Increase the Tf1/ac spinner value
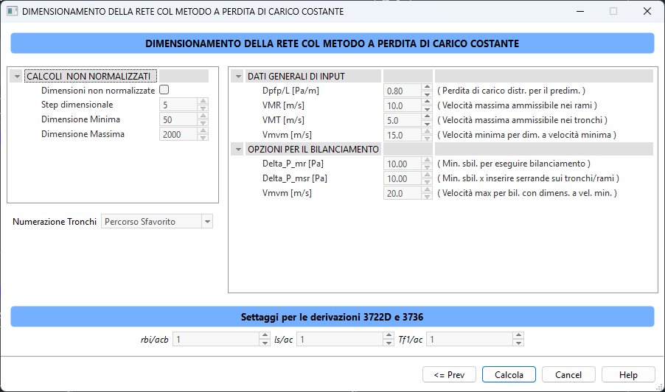This screenshot has height=392, width=665. coord(519,335)
